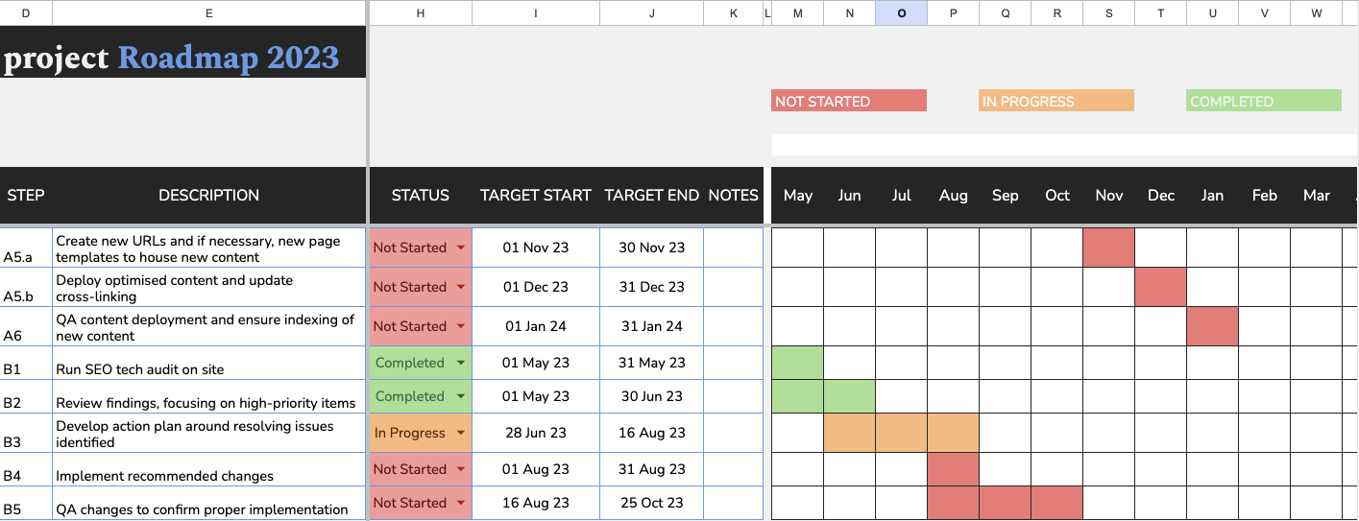Viewport: 1359px width, 521px height.
Task: Expand the B1 Completed status dropdown arrow
Action: point(461,363)
